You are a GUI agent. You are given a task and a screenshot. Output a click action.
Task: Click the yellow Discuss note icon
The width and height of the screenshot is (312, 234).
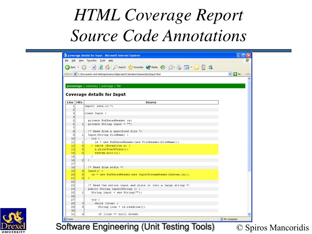(197, 67)
